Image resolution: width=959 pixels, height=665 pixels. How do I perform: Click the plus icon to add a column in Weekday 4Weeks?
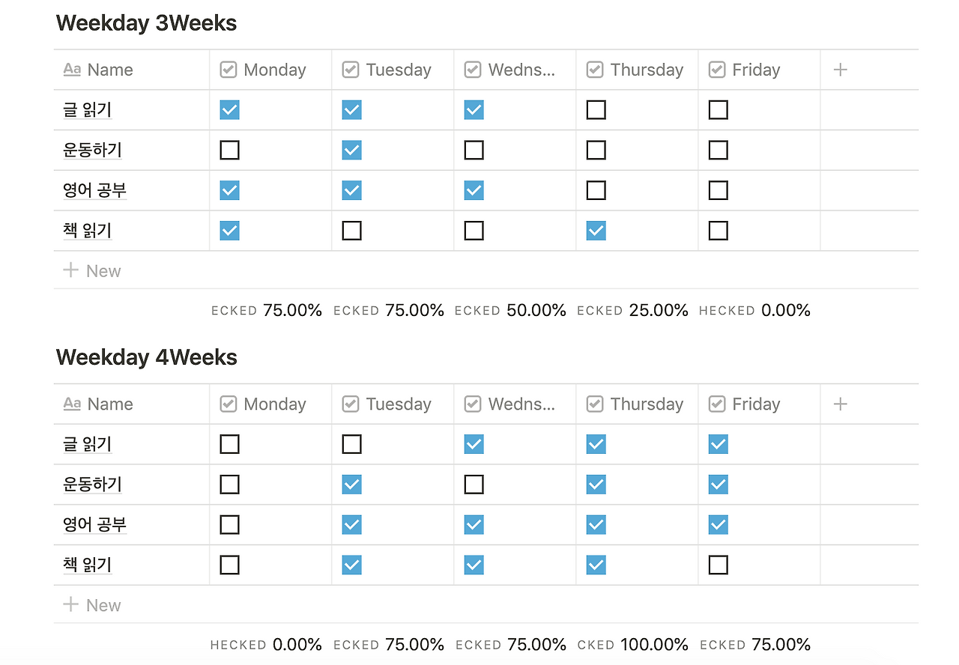pos(841,404)
